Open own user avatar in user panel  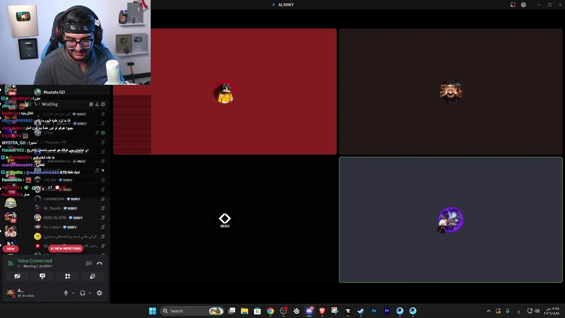pyautogui.click(x=11, y=292)
